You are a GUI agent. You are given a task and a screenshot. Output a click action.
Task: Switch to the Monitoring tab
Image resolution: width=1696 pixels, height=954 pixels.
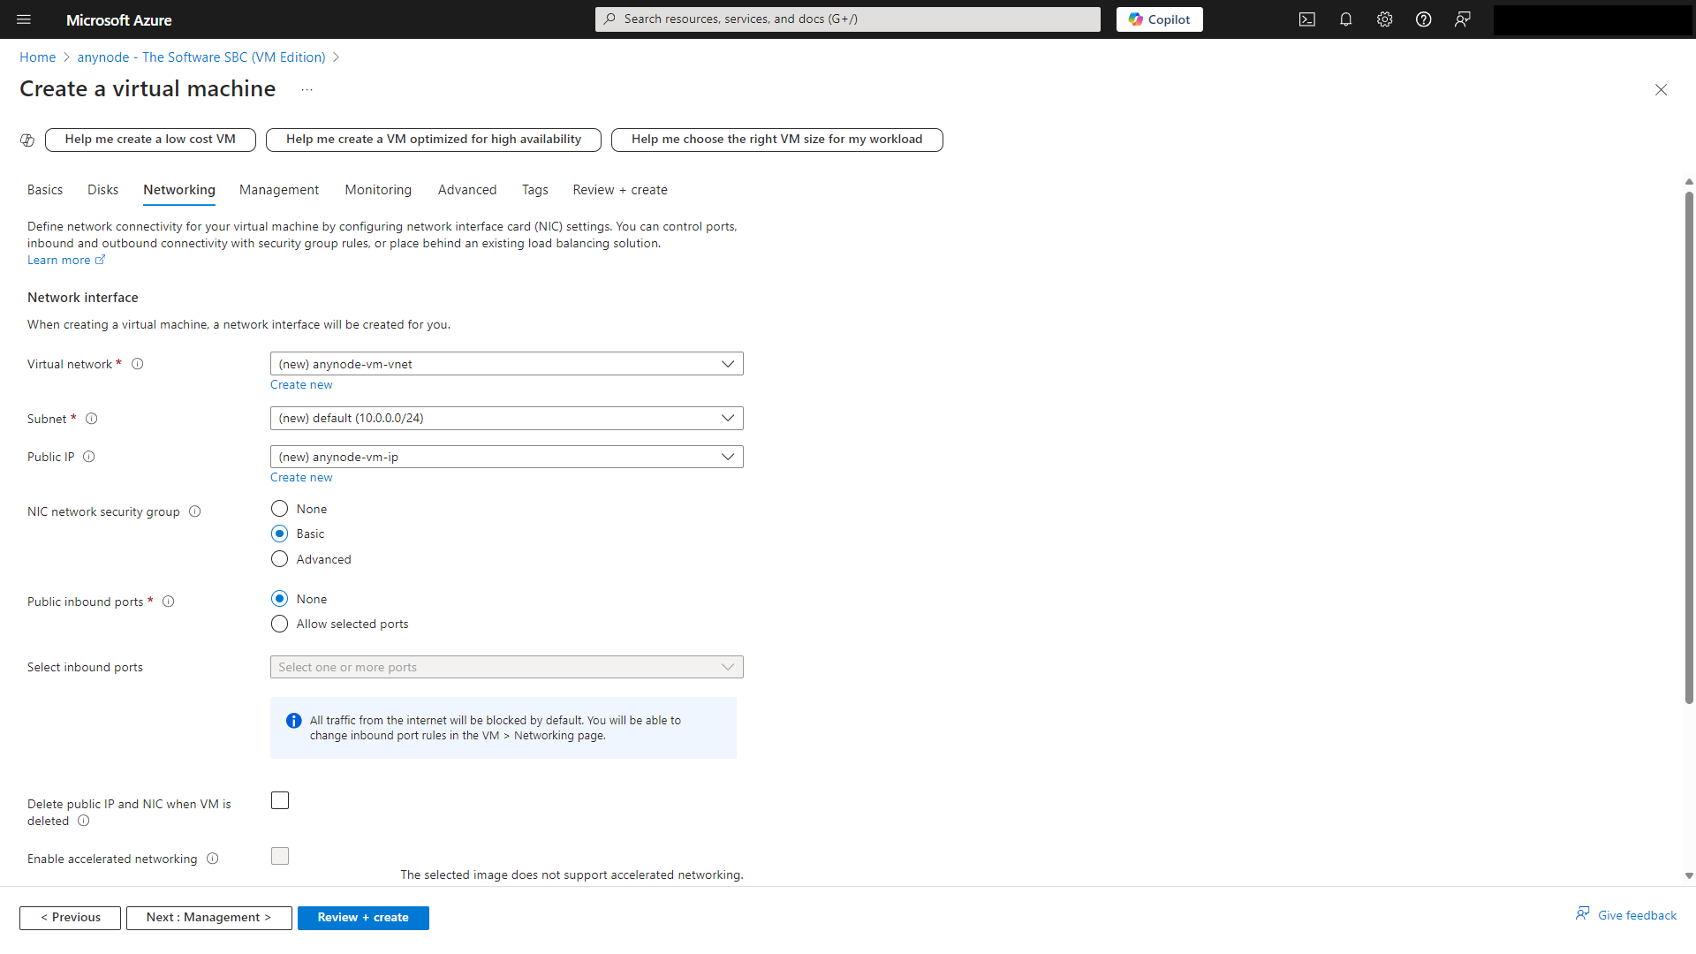coord(378,190)
